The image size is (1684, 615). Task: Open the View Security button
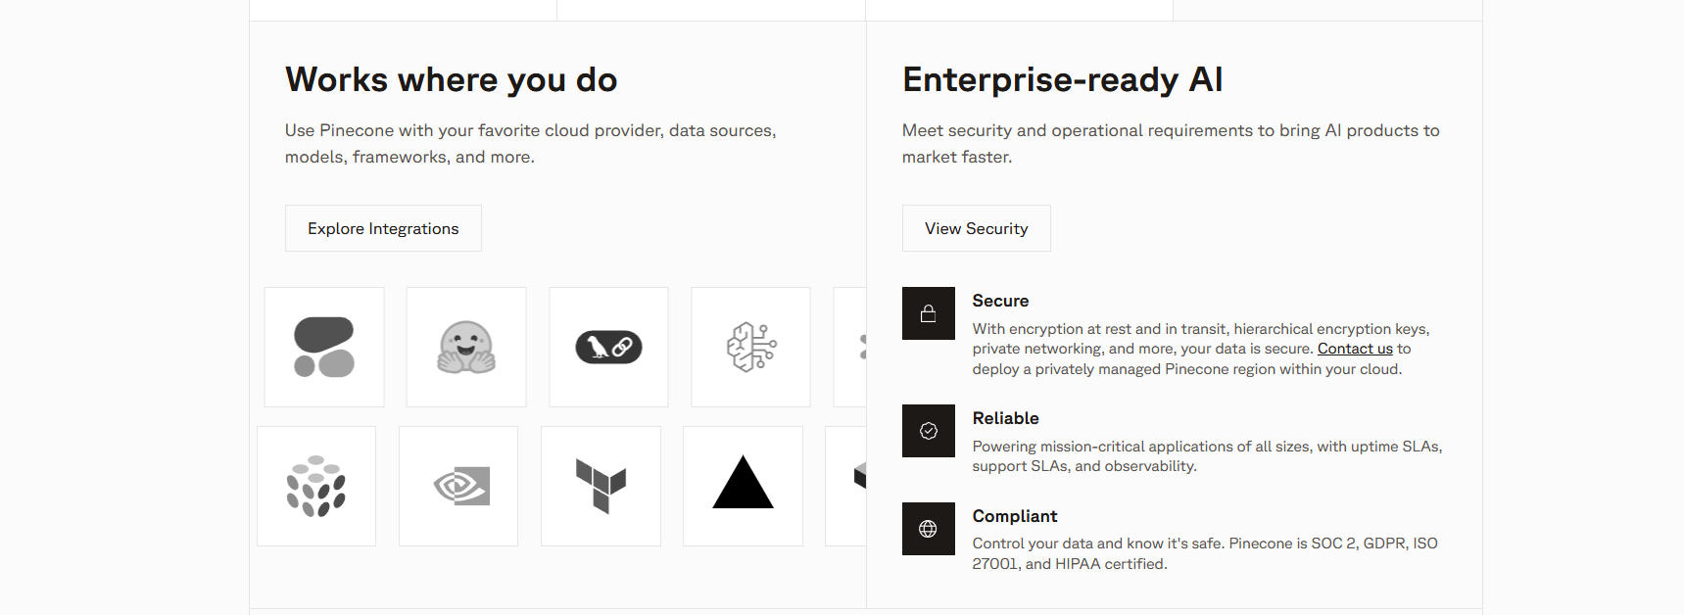coord(976,228)
